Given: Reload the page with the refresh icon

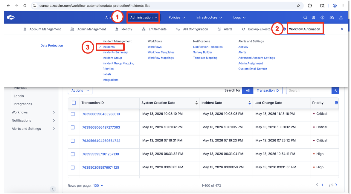Looking at the screenshot, I should tap(25, 6).
